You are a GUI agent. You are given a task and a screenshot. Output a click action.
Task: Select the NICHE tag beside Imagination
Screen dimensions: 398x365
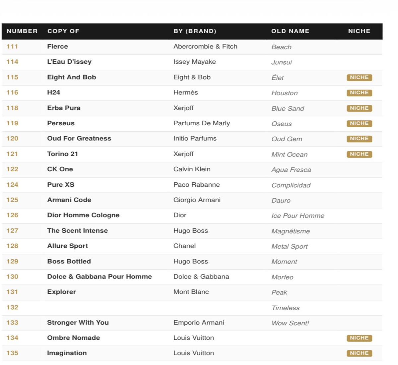(x=359, y=353)
